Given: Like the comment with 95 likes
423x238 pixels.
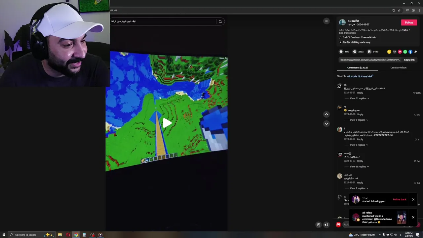Looking at the screenshot, I should click(415, 115).
